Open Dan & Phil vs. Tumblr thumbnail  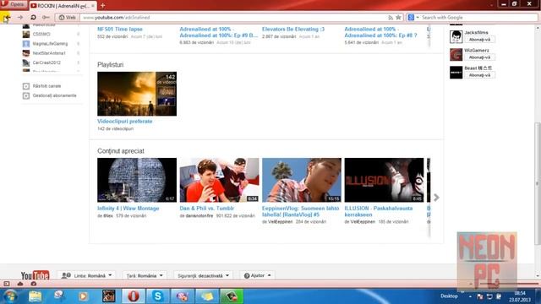[x=219, y=180]
